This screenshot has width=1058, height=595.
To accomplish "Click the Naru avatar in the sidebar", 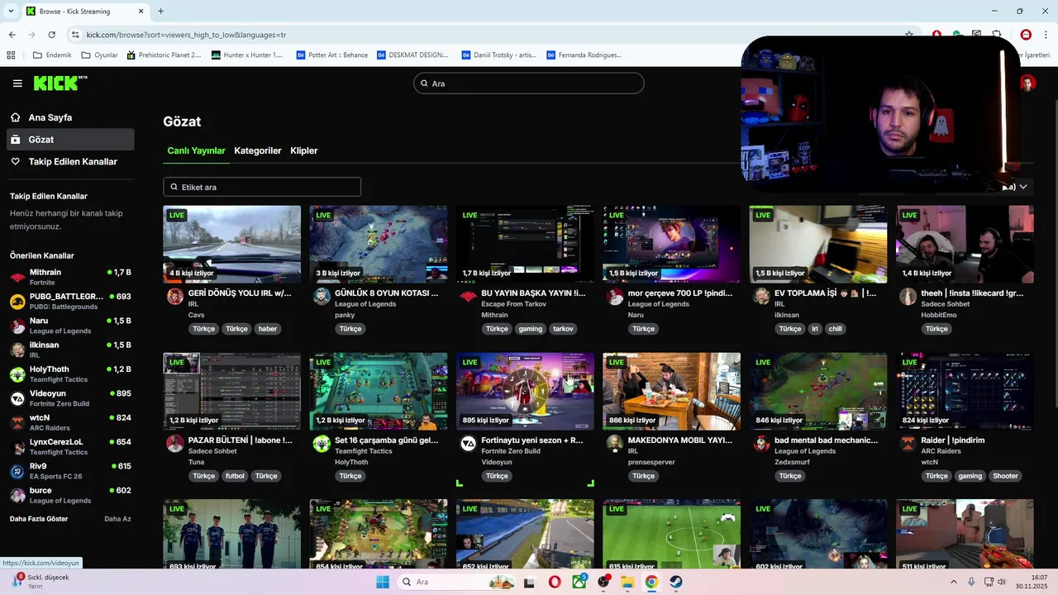I will (x=17, y=326).
